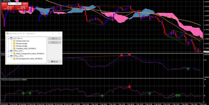Collapse the メイン・チャート tree node
The width and height of the screenshot is (209, 105).
pyautogui.click(x=8, y=38)
